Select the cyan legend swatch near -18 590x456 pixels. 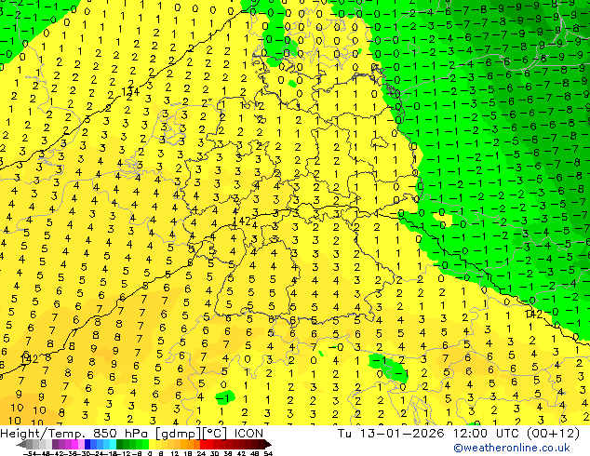click(x=114, y=445)
